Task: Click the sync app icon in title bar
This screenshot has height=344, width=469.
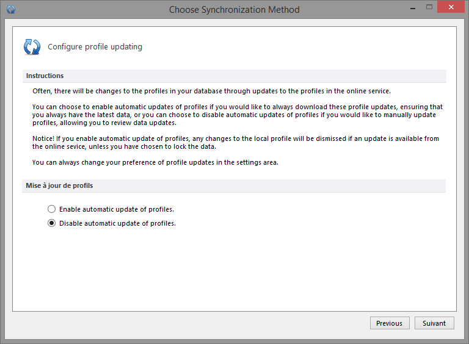Action: [x=11, y=10]
